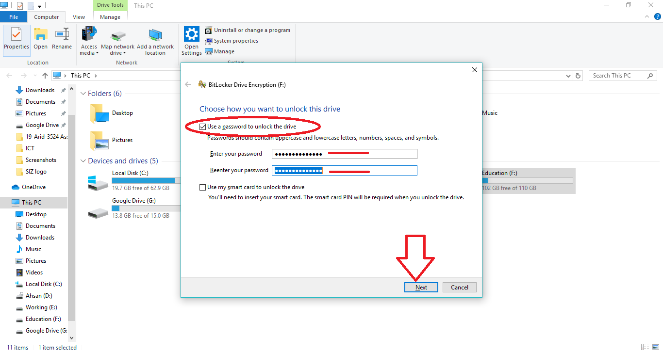Click the Enter your password field
663x352 pixels.
click(345, 154)
